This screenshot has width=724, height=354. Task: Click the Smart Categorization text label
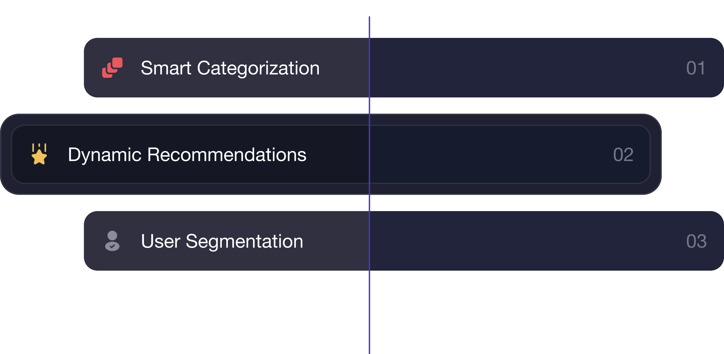230,68
